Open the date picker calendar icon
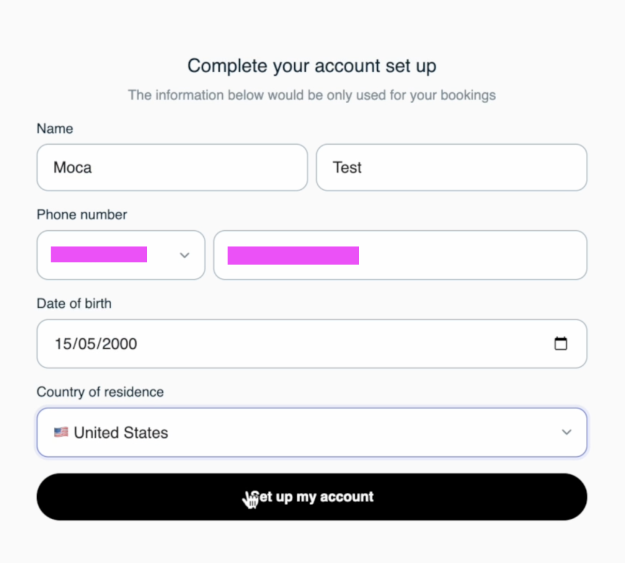 point(560,344)
